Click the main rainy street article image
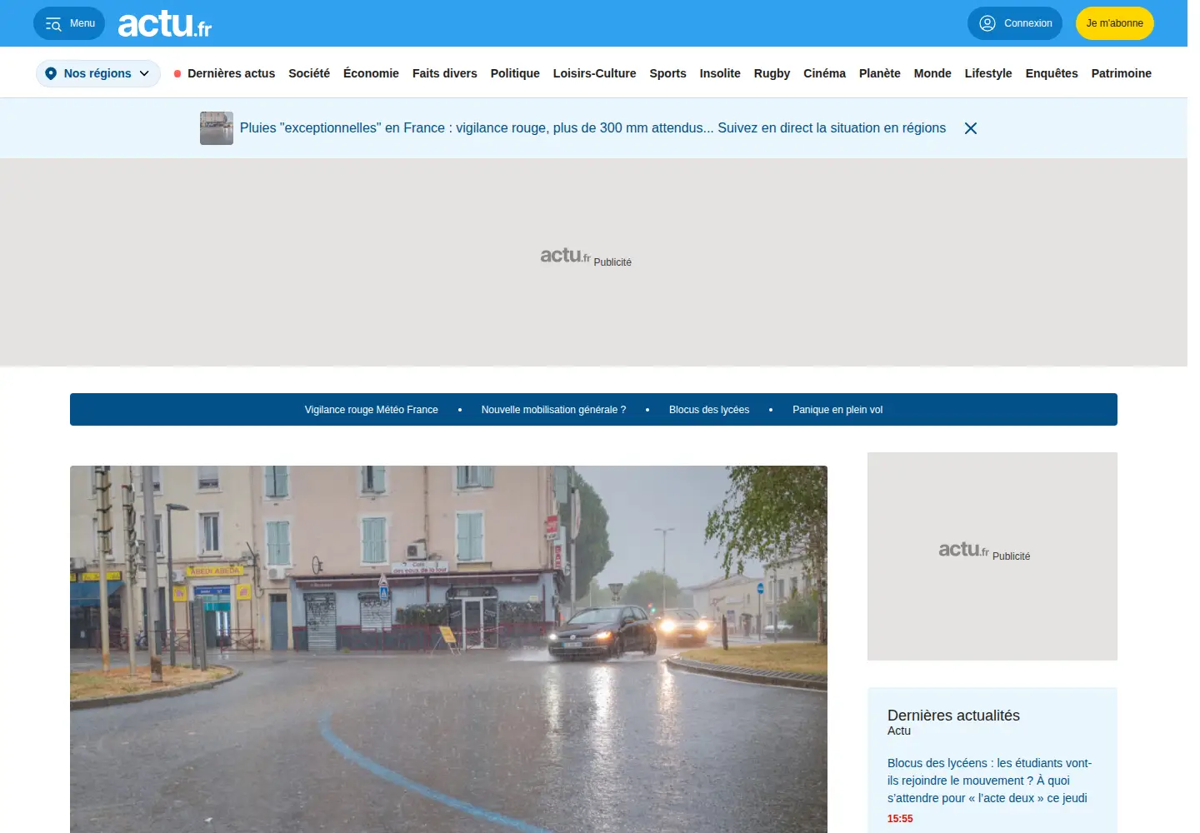Viewport: 1200px width, 833px height. click(x=448, y=649)
